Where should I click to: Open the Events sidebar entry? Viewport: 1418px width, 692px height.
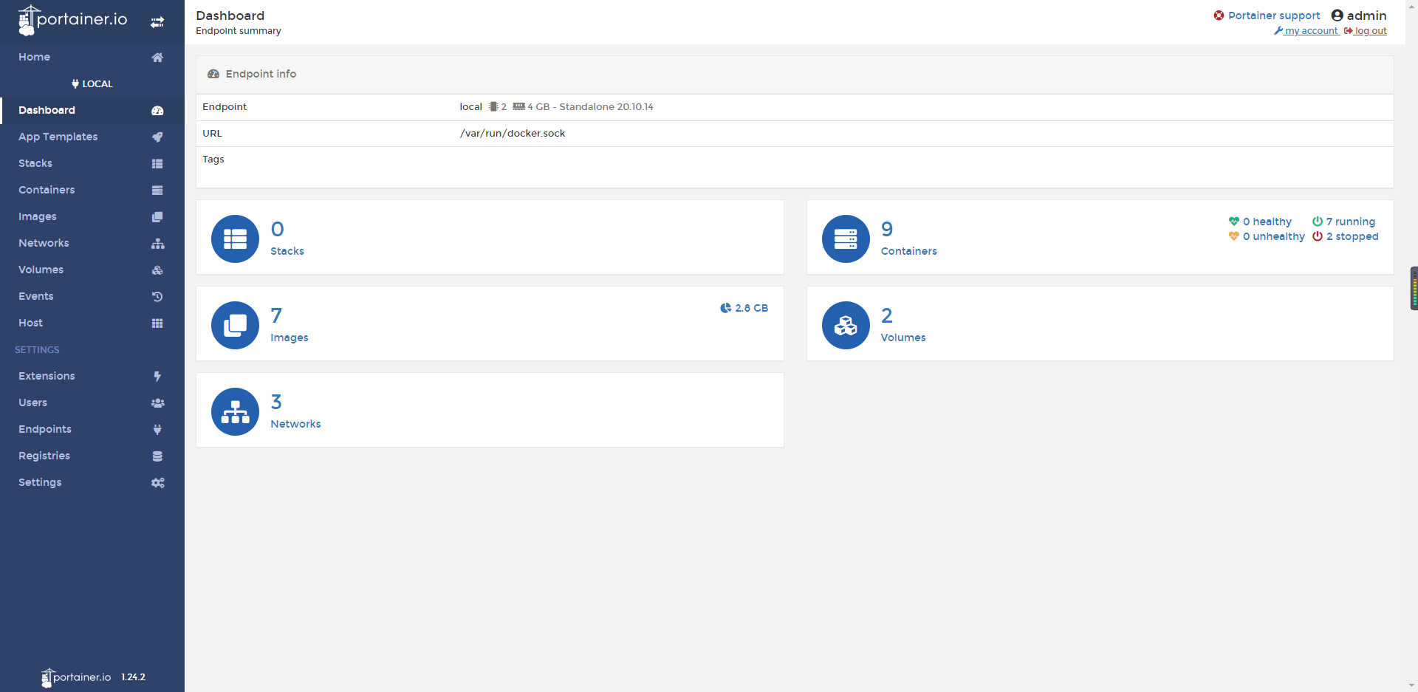(x=92, y=296)
